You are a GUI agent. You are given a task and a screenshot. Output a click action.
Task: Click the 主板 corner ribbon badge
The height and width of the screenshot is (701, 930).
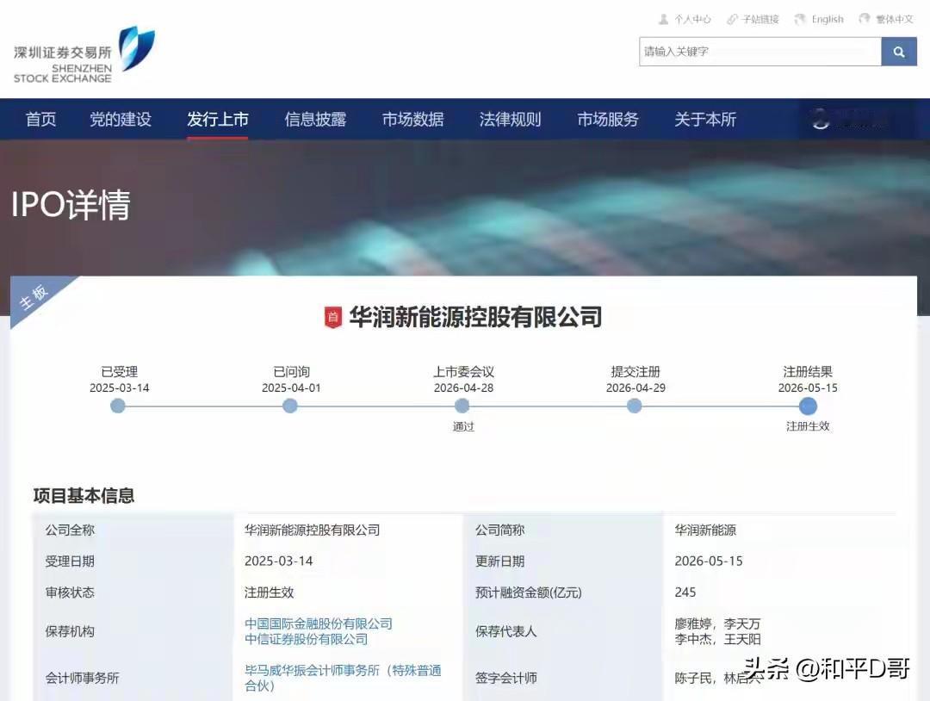click(34, 296)
